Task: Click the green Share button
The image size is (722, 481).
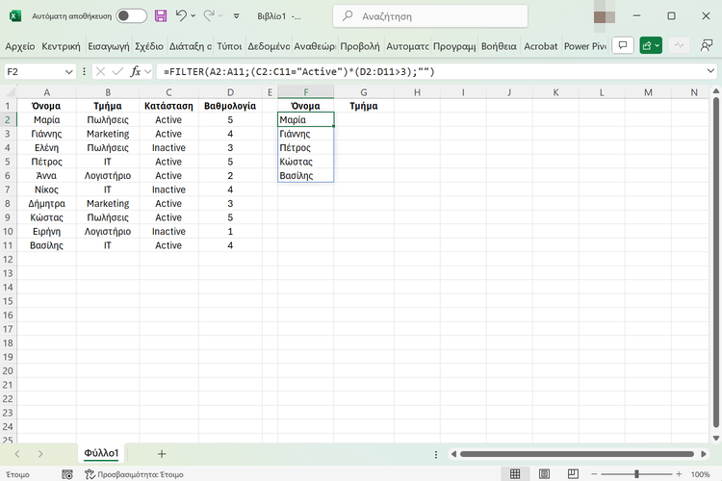Action: pos(651,45)
